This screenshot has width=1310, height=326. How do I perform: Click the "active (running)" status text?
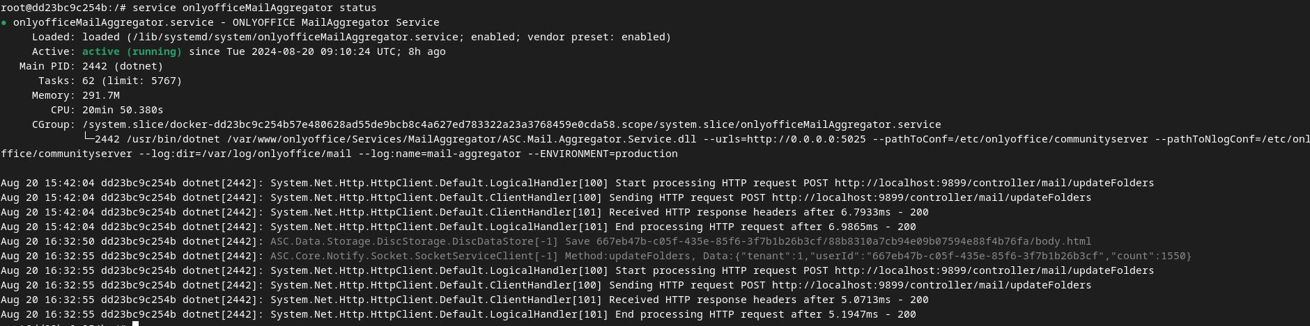[x=132, y=51]
